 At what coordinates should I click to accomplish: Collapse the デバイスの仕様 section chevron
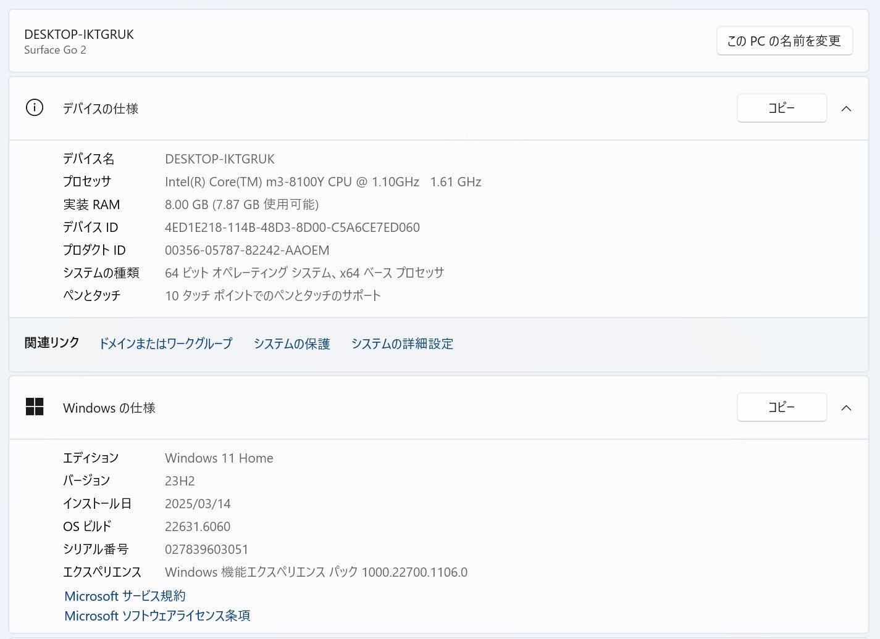846,109
